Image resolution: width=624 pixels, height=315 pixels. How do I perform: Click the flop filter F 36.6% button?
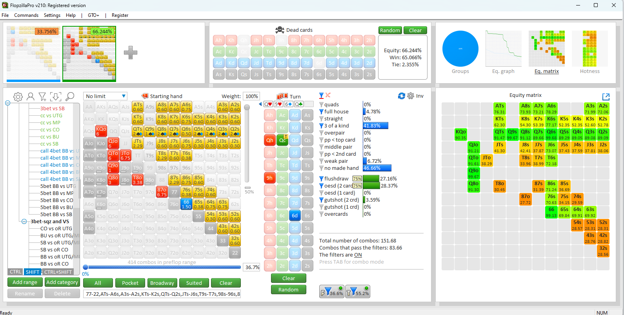(332, 291)
